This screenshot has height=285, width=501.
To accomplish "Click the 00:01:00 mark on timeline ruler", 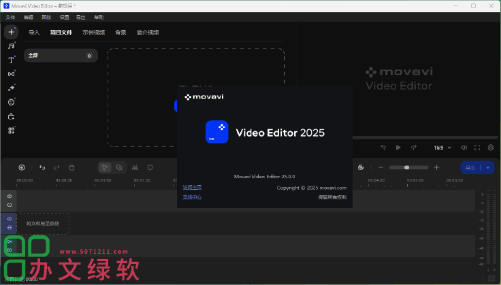I will click(x=103, y=180).
